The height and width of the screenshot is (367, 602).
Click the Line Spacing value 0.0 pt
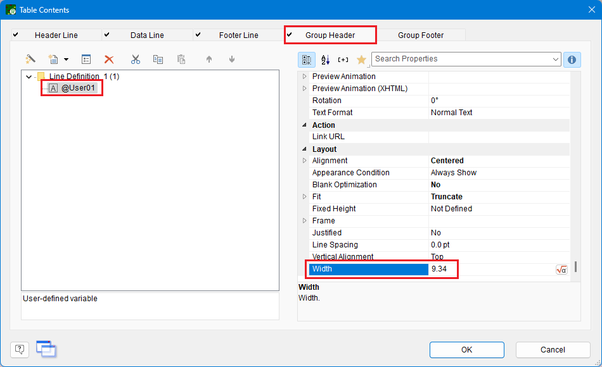pos(440,245)
